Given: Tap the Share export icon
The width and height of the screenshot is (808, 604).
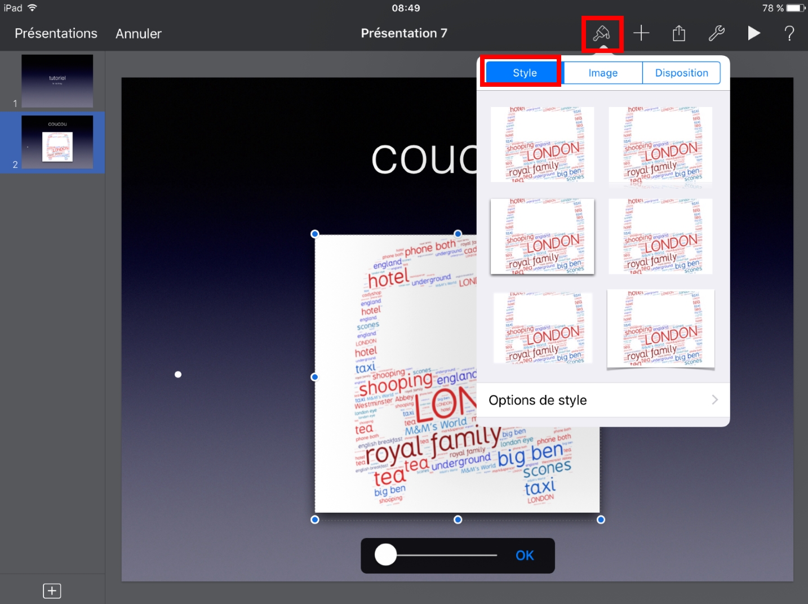Looking at the screenshot, I should (x=679, y=34).
